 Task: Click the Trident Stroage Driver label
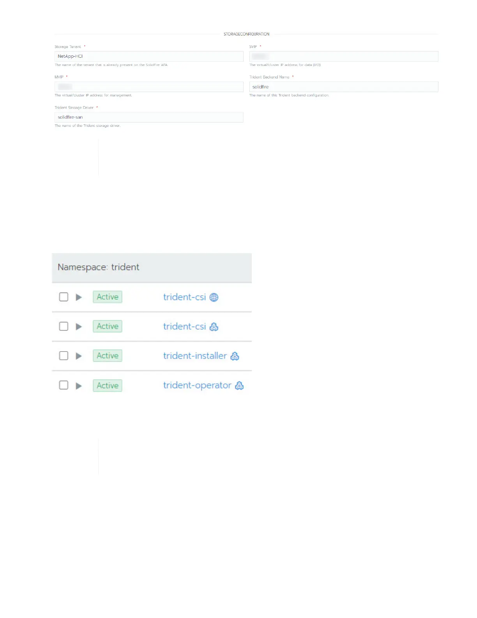[x=74, y=107]
